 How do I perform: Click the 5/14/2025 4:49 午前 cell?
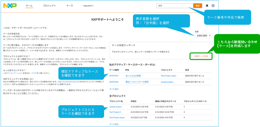pos(163,118)
